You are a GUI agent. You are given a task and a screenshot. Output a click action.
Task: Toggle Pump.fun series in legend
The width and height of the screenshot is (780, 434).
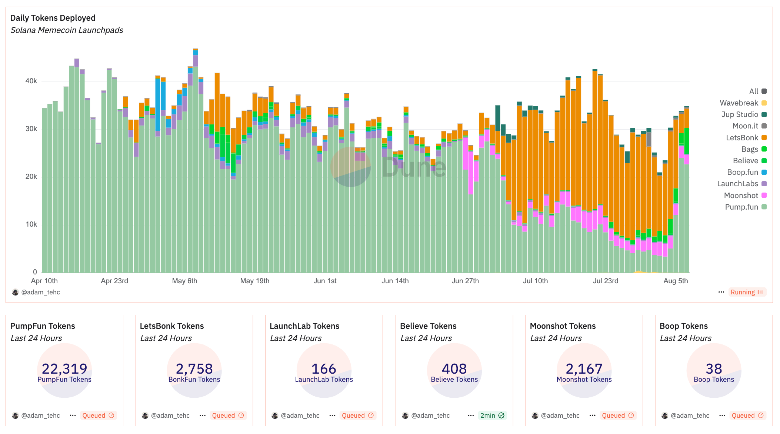(741, 207)
